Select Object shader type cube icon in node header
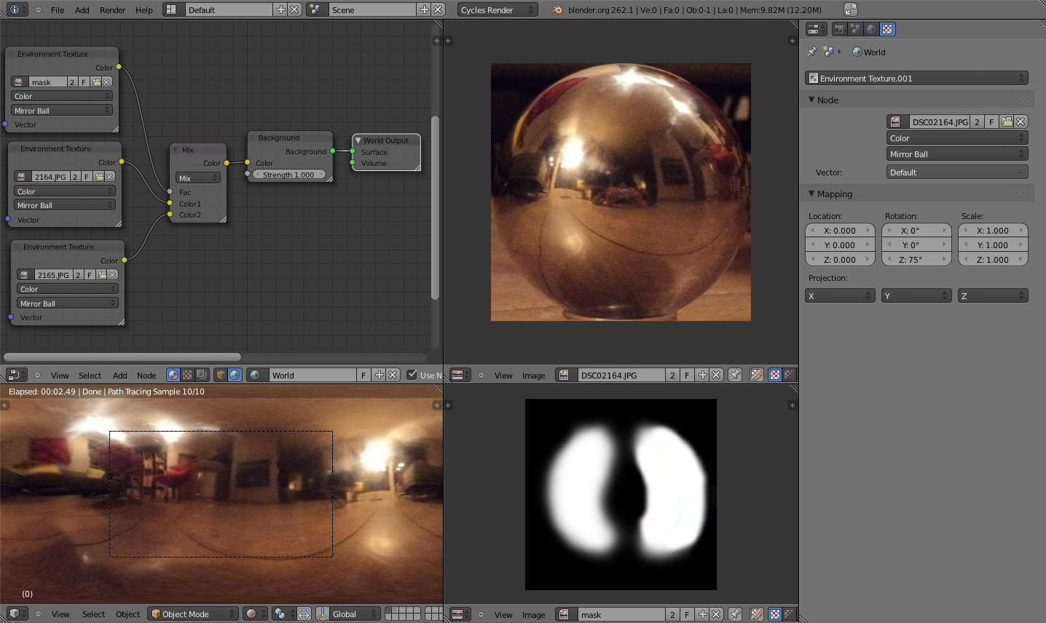The width and height of the screenshot is (1046, 623). (x=219, y=374)
